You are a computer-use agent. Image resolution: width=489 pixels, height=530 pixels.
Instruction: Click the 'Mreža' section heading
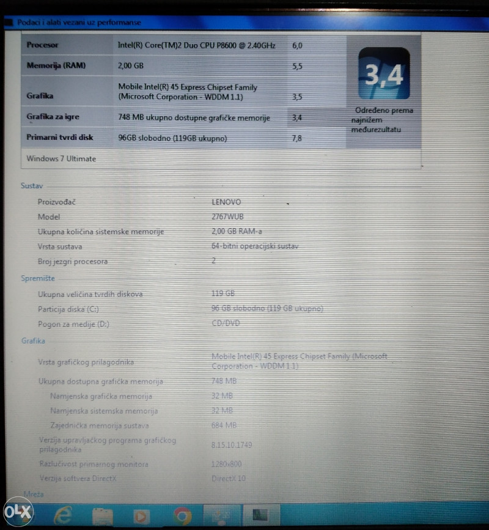tap(34, 494)
